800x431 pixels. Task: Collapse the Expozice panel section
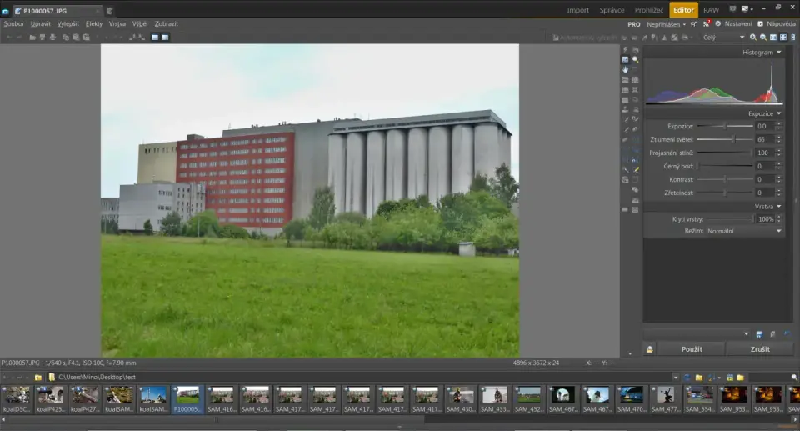778,113
